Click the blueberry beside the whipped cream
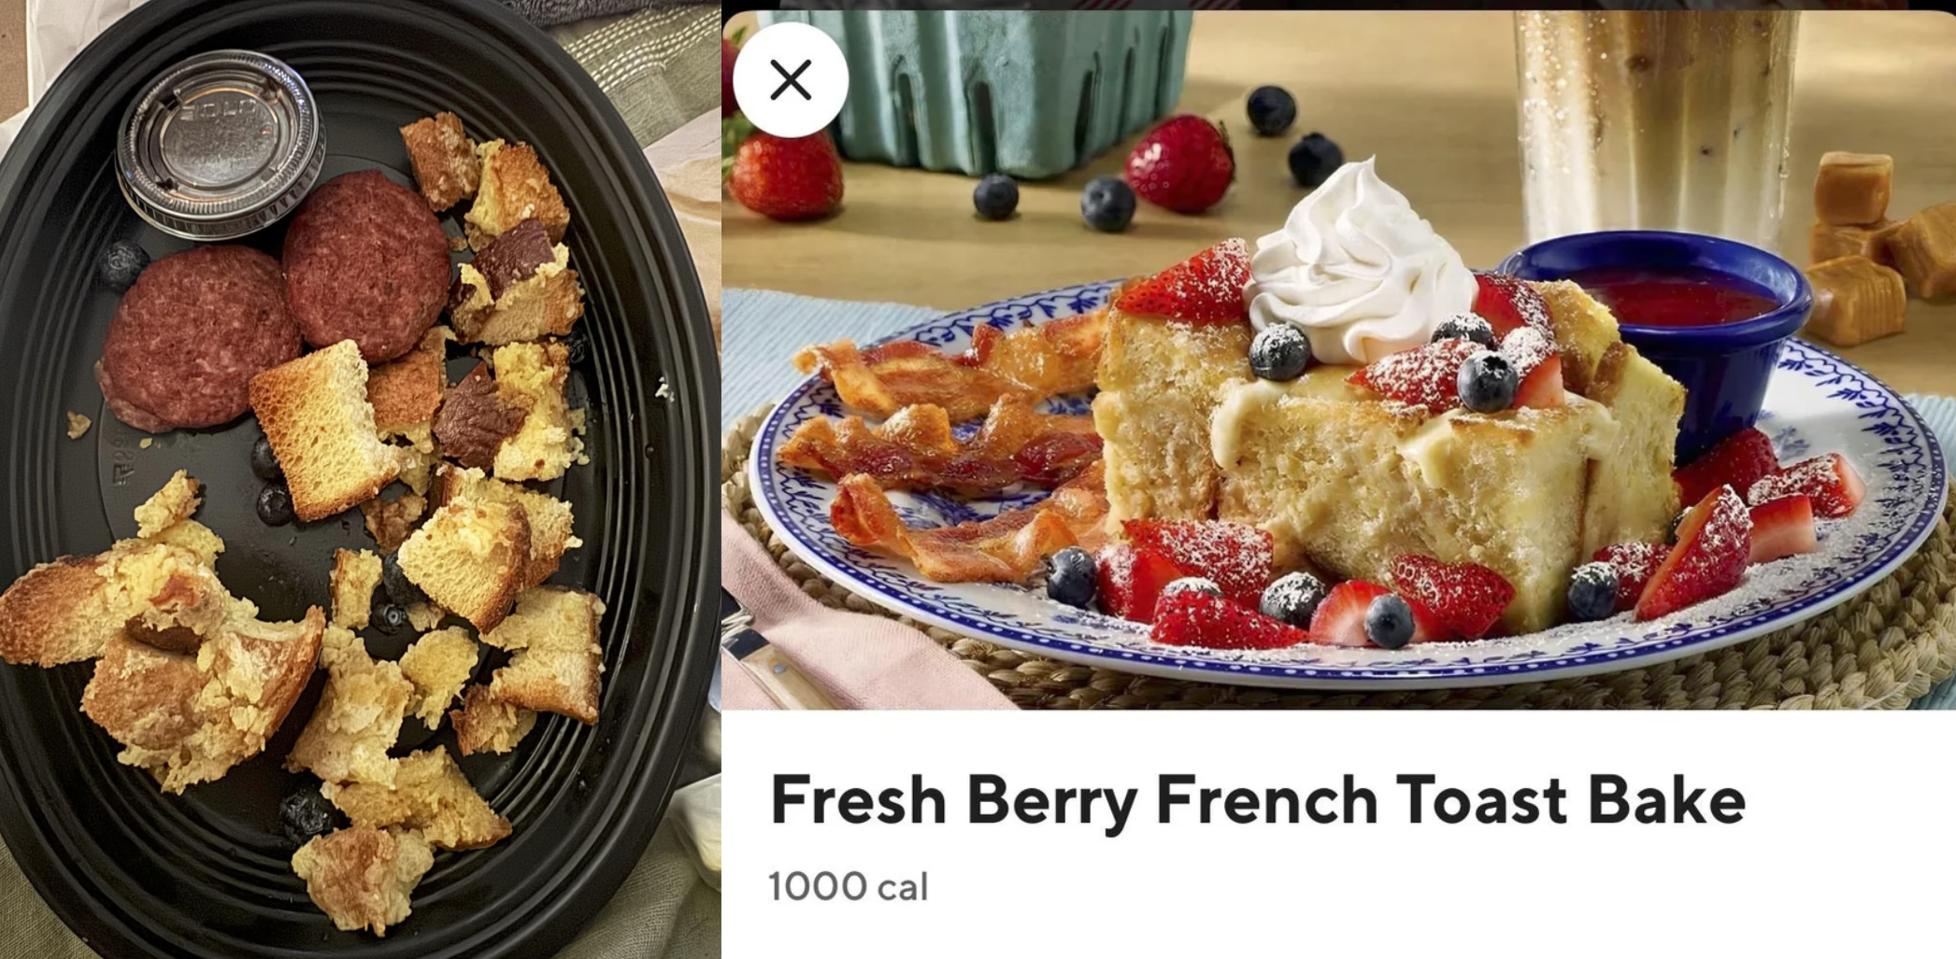The image size is (1956, 959). (x=1278, y=352)
